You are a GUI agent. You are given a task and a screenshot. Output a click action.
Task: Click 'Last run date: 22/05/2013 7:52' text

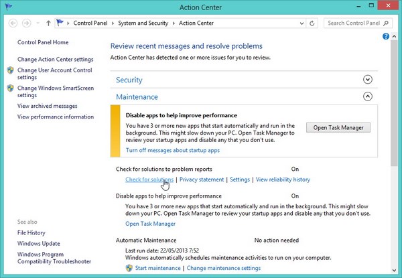[162, 251]
